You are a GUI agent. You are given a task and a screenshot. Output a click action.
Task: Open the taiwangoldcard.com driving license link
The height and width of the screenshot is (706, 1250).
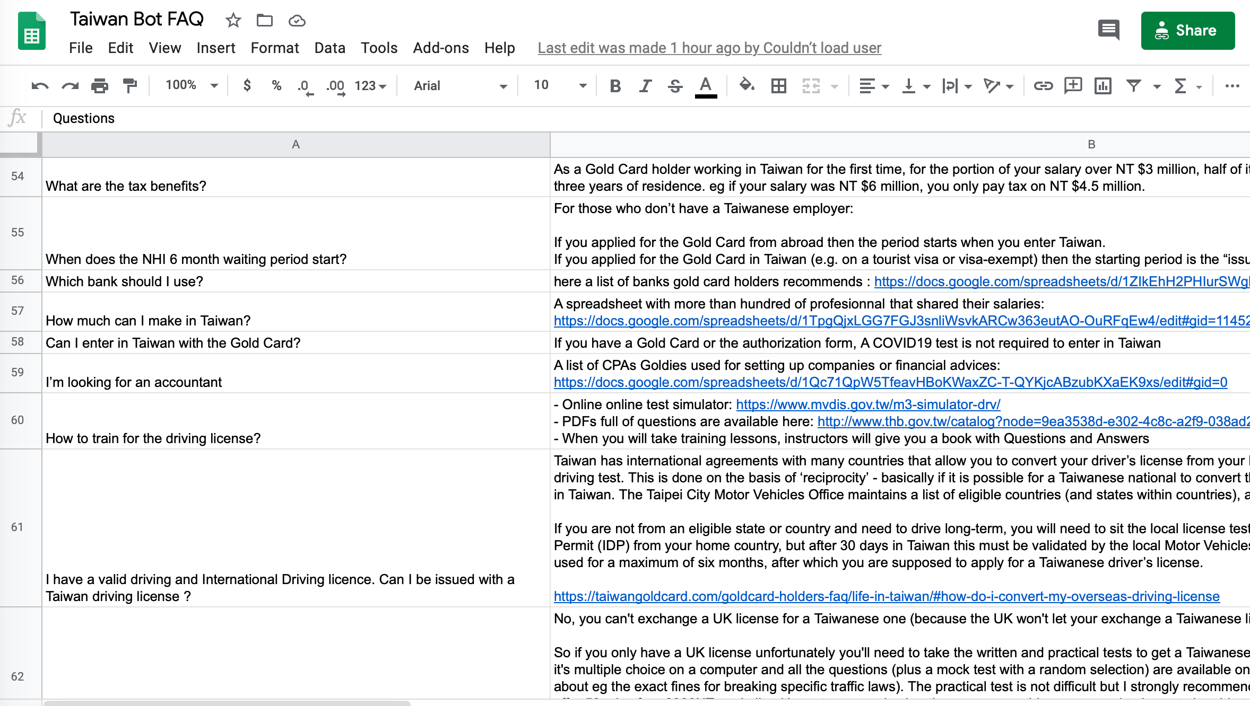[887, 596]
